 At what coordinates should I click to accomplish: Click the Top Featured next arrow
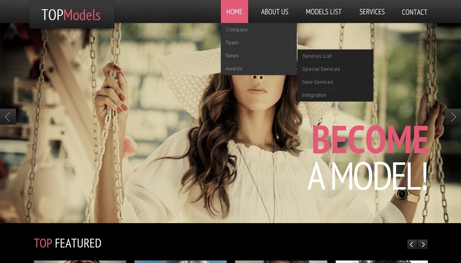click(423, 244)
